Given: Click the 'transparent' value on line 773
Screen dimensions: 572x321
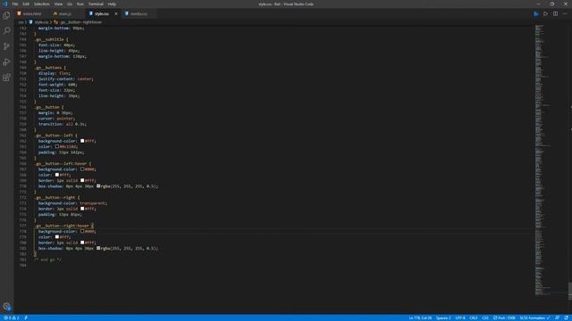Looking at the screenshot, I should click(x=93, y=203).
